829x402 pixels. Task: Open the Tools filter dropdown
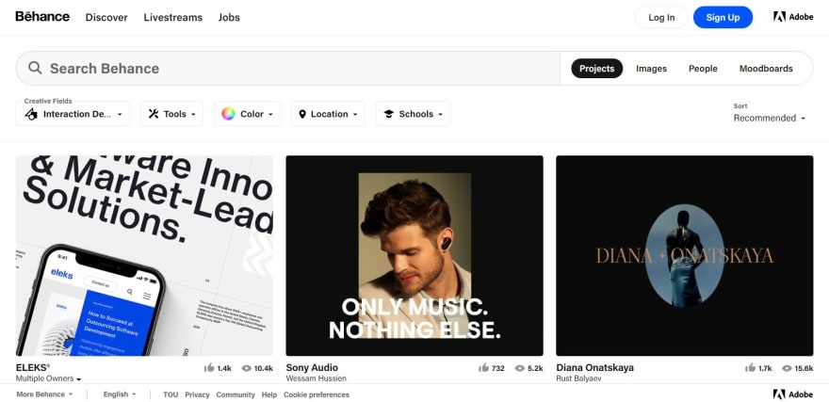tap(171, 114)
